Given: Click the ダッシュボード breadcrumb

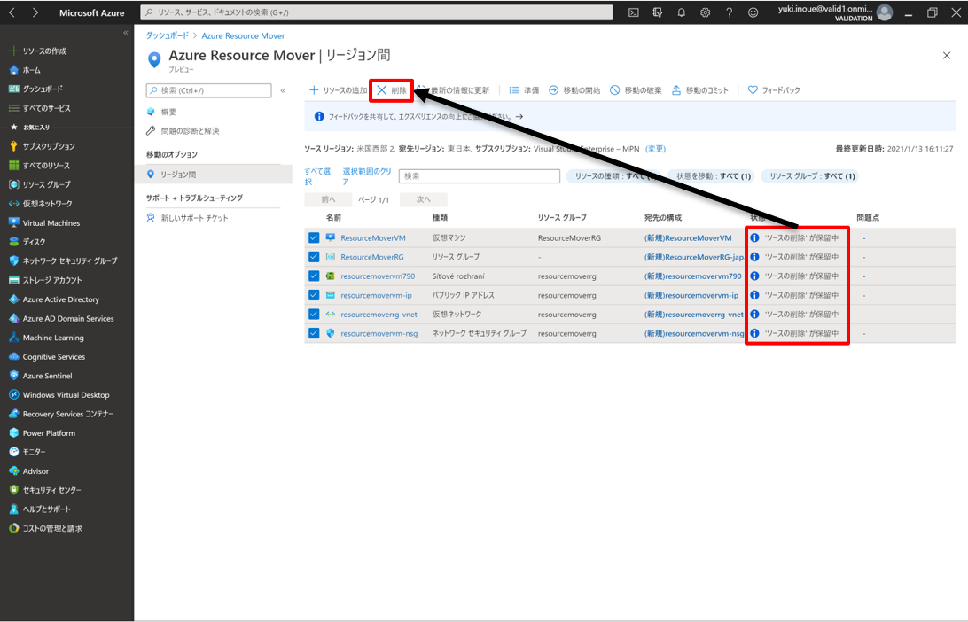Looking at the screenshot, I should tap(168, 35).
